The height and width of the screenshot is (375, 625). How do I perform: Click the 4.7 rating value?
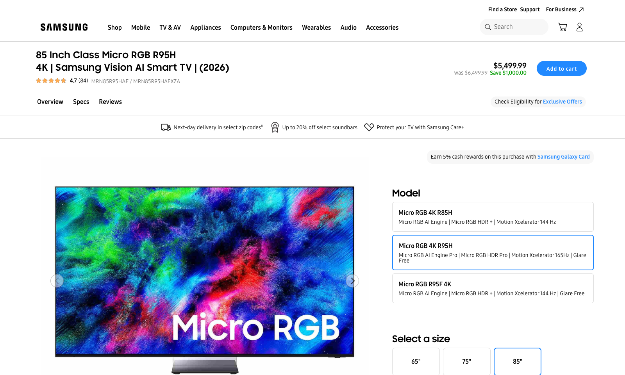pyautogui.click(x=73, y=81)
